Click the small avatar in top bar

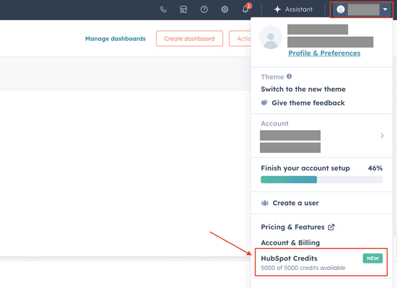pyautogui.click(x=341, y=9)
